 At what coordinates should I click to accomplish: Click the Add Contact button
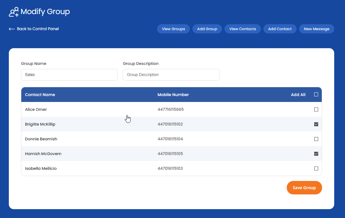(x=280, y=29)
